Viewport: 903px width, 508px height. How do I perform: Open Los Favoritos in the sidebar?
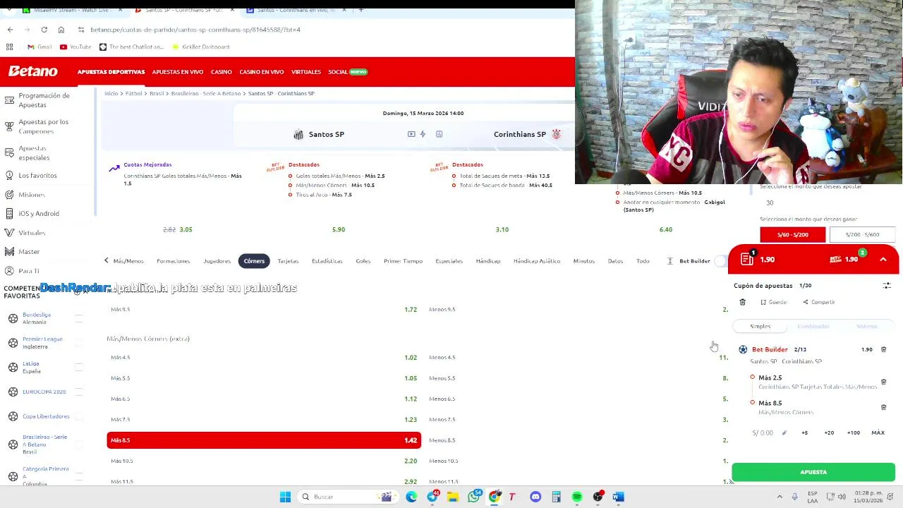[x=37, y=175]
